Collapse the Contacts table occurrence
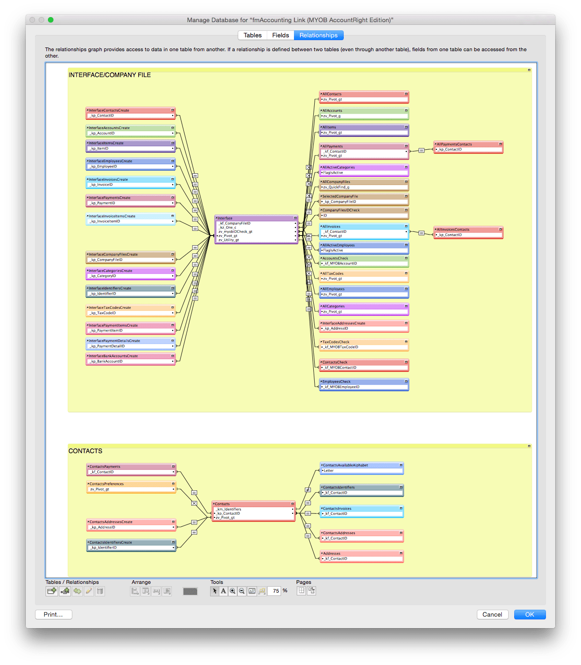Screen dimensions: 581x665 [292, 504]
